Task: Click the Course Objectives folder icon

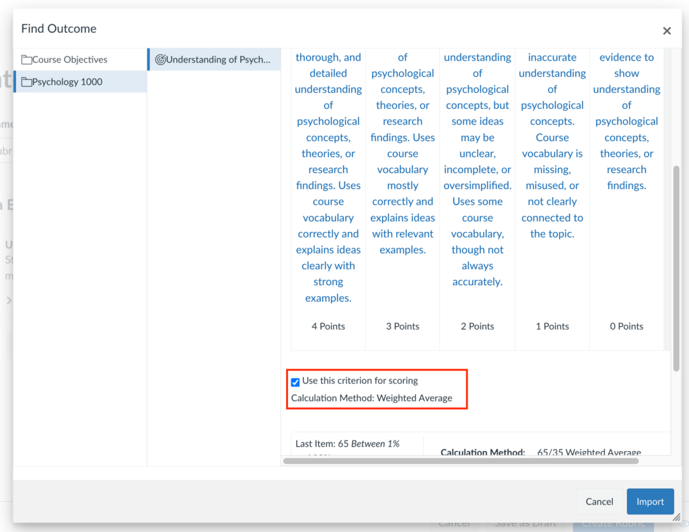Action: coord(26,60)
